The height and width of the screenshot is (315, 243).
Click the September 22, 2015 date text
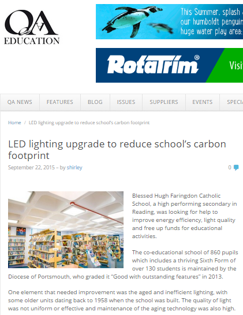pos(31,168)
